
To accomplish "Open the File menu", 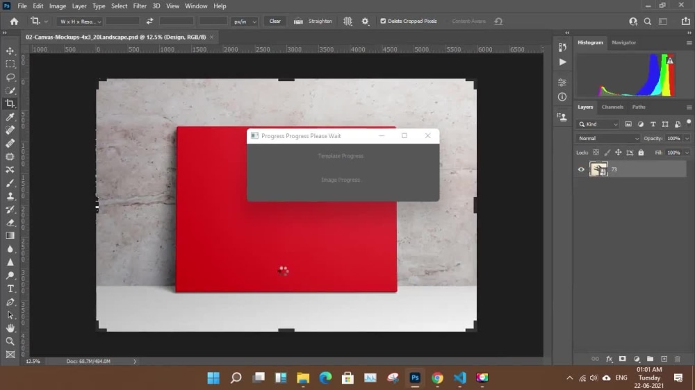I will pos(22,6).
